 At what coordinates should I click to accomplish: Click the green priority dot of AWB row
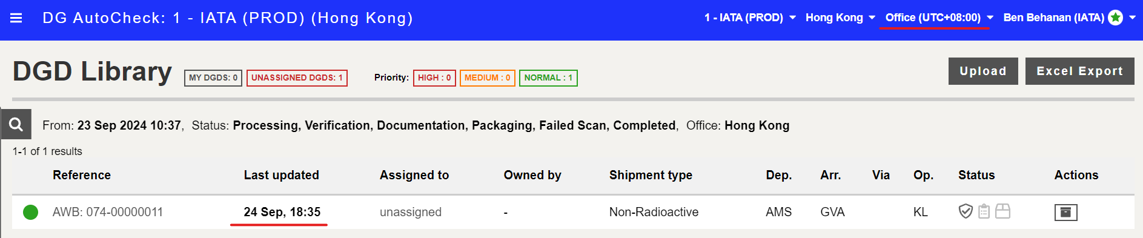(x=30, y=212)
